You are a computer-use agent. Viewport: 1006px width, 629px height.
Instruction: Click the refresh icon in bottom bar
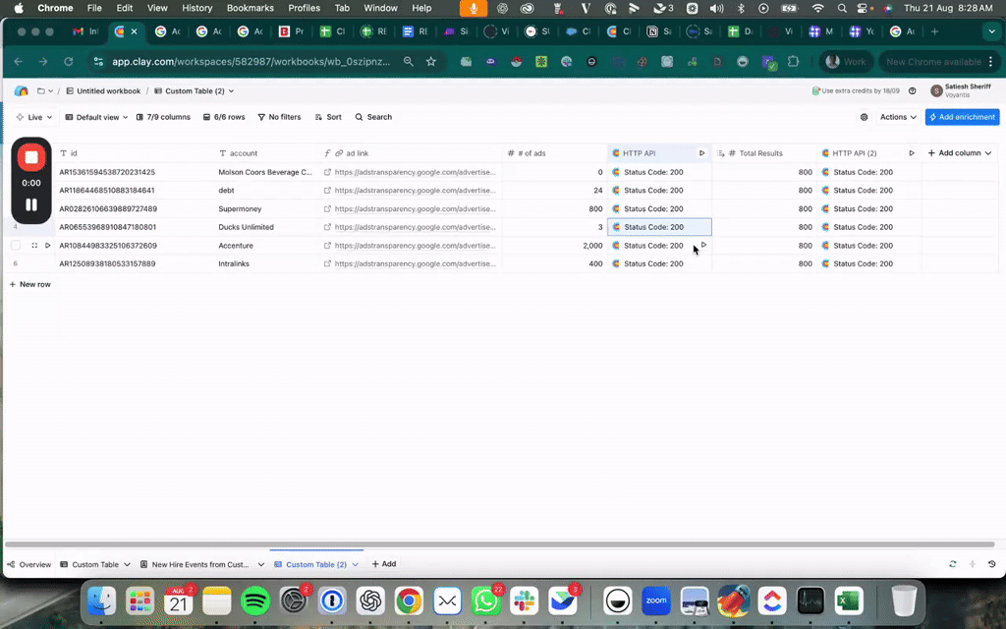(x=952, y=564)
